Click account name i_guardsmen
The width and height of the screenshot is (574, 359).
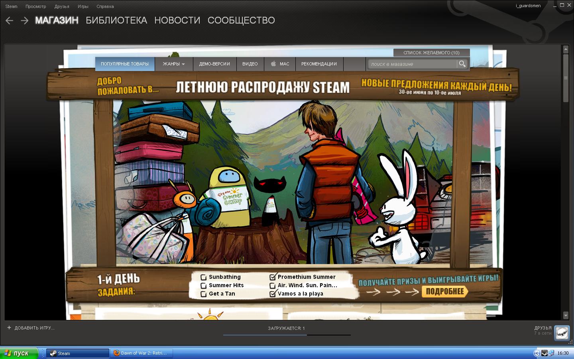[x=528, y=6]
